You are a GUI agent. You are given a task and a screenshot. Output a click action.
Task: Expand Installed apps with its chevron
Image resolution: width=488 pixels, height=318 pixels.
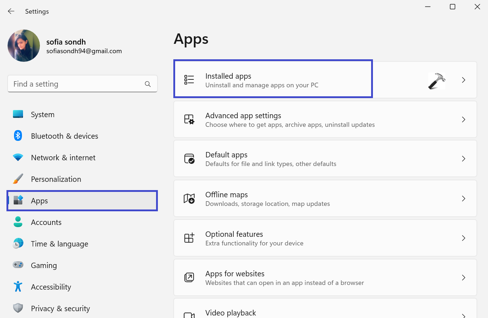pos(464,80)
